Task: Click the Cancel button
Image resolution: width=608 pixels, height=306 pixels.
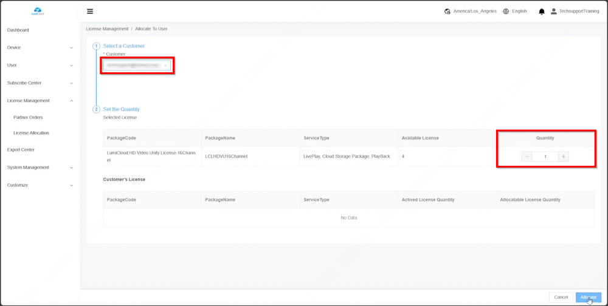Action: 561,297
